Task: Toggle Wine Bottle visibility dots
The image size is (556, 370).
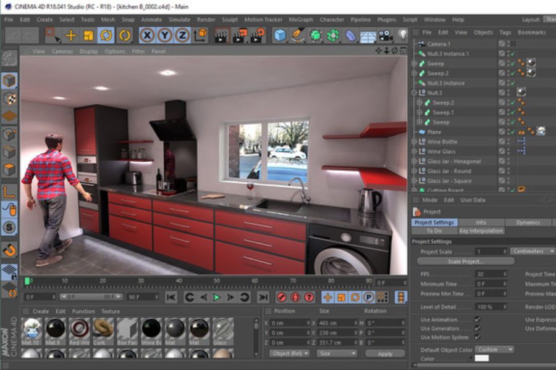Action: click(508, 142)
